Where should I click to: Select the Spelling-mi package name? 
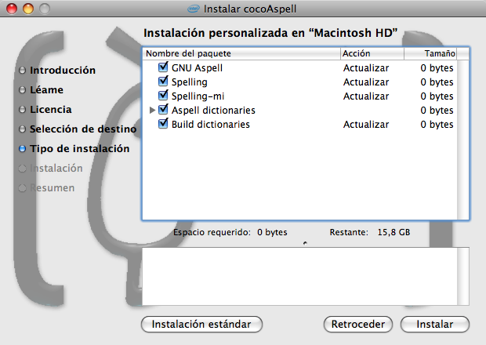198,96
